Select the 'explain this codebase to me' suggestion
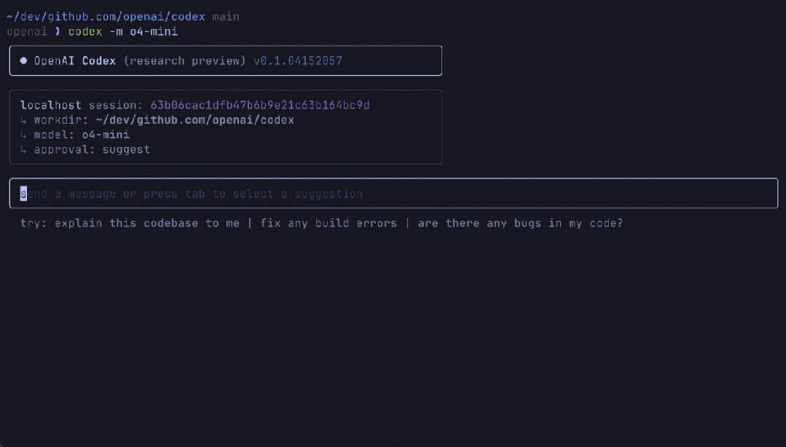The image size is (786, 447). [x=146, y=223]
